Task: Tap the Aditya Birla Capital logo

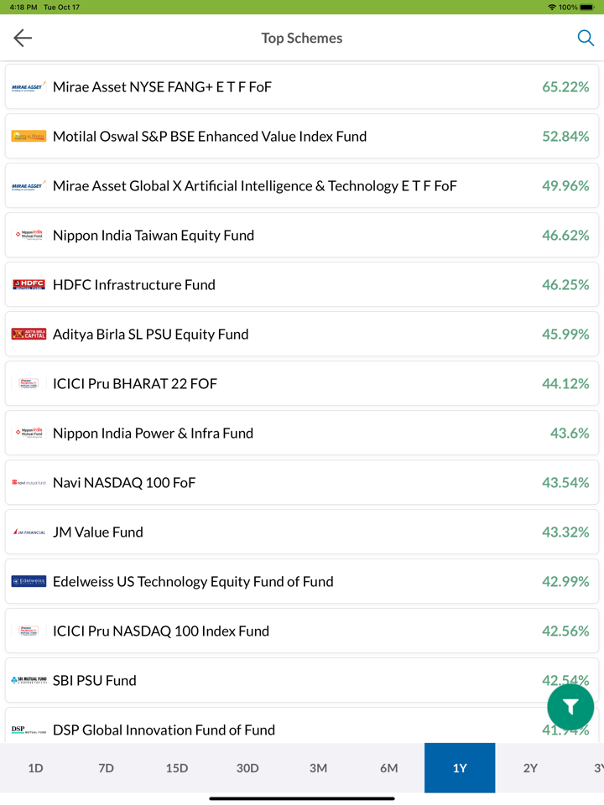Action: point(29,335)
